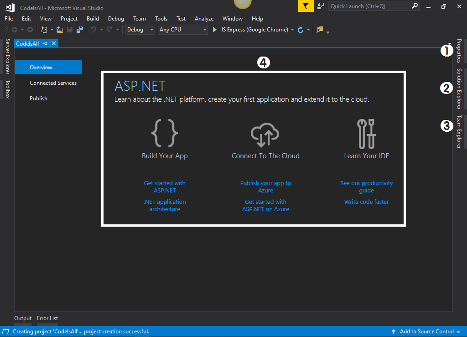The image size is (467, 337).
Task: Open the Help menu
Action: pos(257,18)
